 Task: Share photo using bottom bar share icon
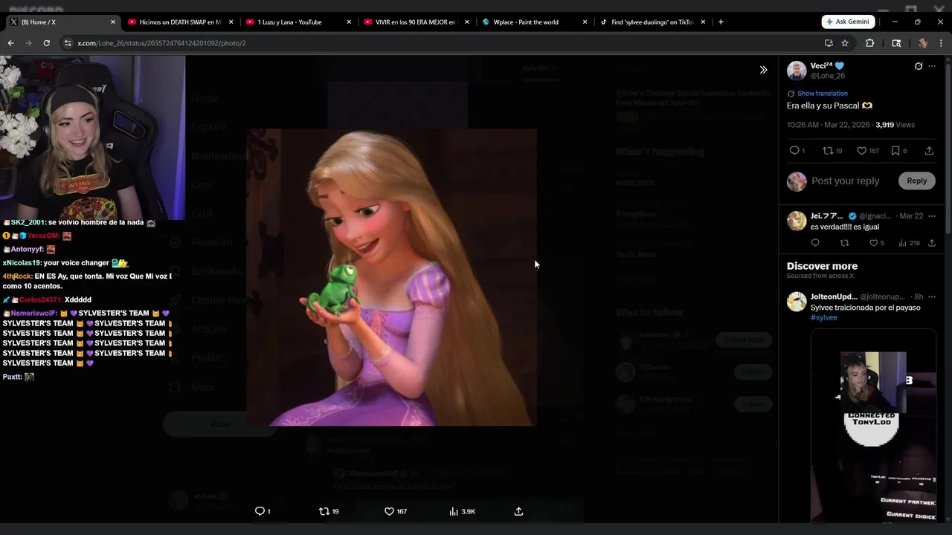coord(518,511)
